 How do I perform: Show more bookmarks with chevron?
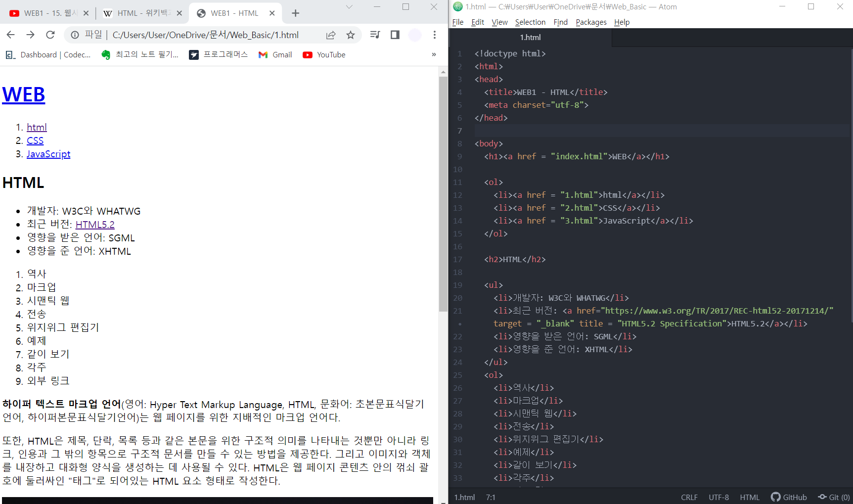tap(434, 54)
